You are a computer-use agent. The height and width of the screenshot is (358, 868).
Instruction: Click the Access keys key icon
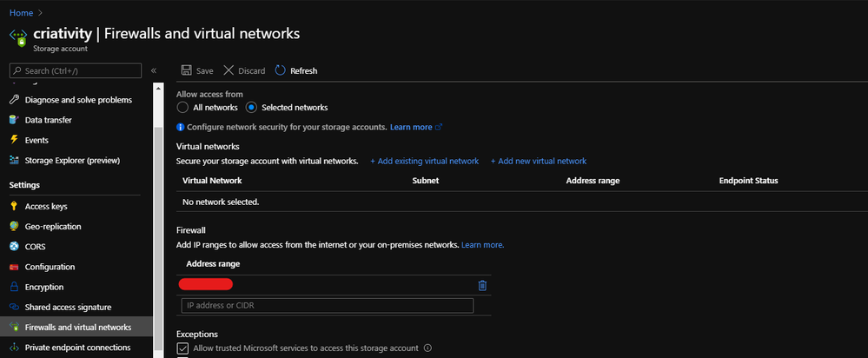pos(14,207)
